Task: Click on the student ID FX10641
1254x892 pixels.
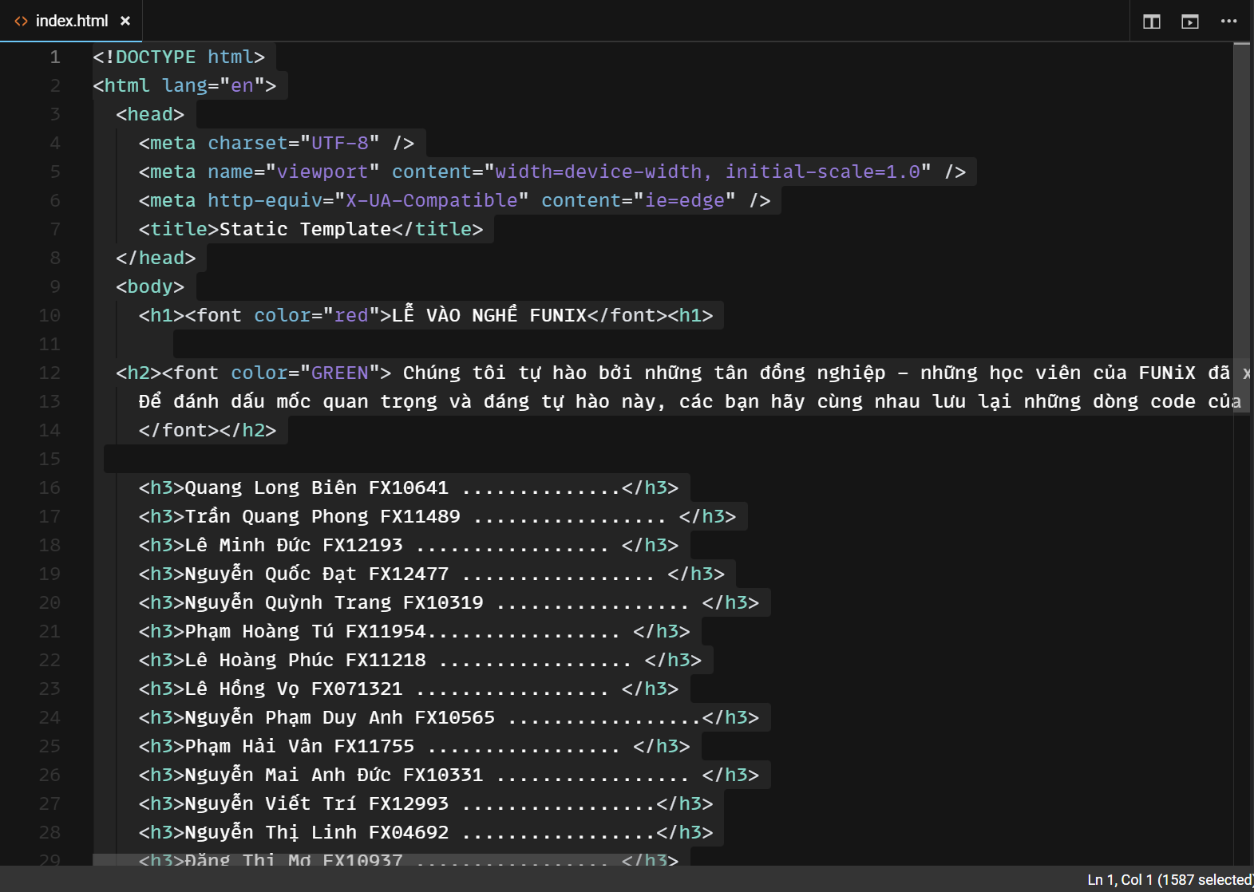Action: coord(408,488)
